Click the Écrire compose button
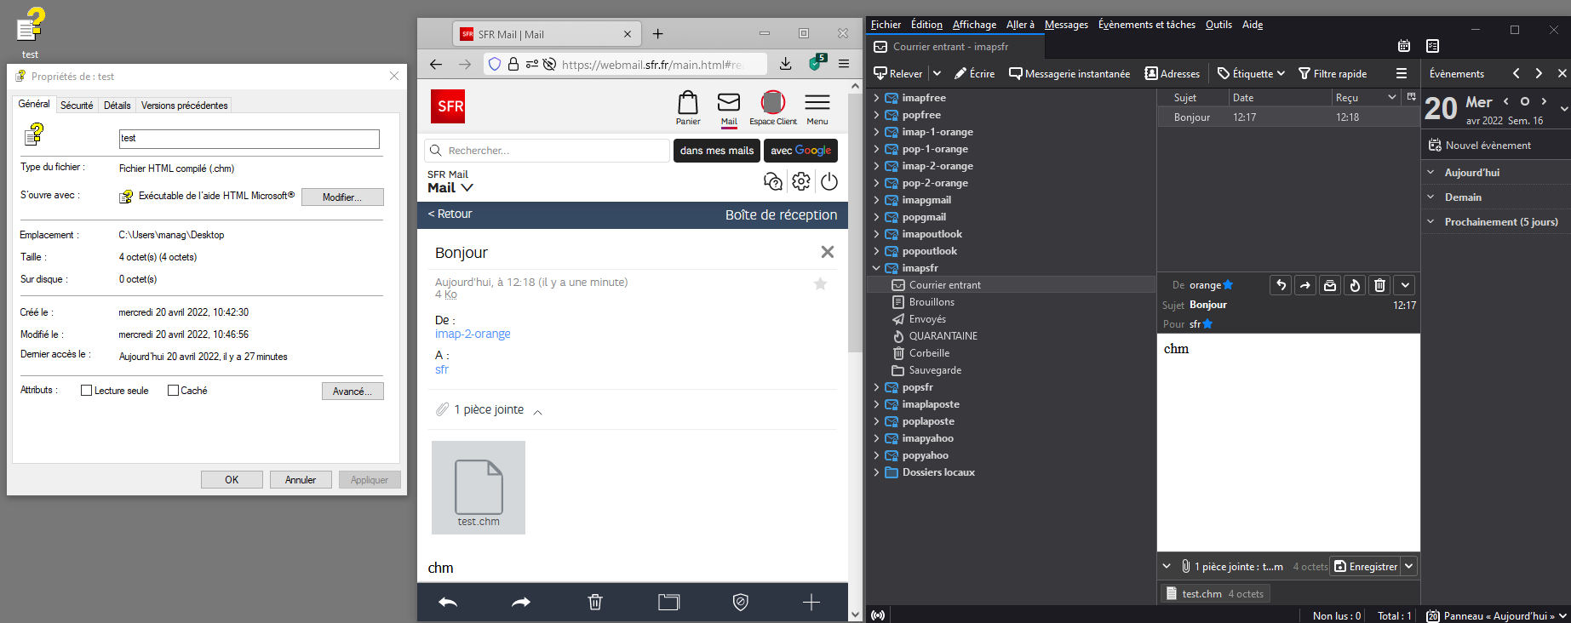This screenshot has height=623, width=1571. coord(974,74)
